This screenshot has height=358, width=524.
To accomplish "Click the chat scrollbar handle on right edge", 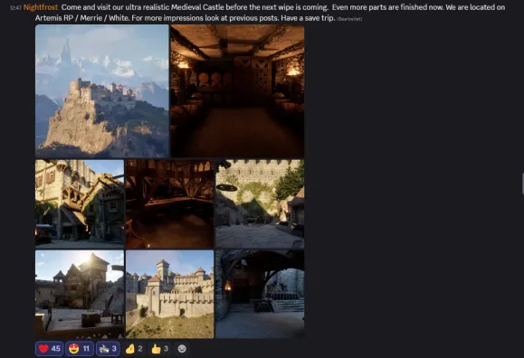I will tap(523, 184).
